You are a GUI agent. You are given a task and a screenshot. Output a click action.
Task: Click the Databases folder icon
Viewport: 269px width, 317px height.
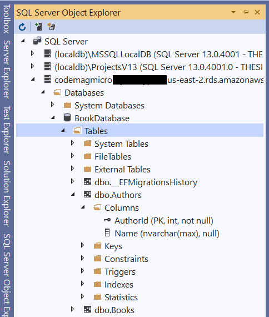point(57,92)
